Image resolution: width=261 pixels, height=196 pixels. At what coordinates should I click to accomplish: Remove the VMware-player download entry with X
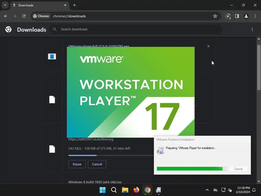point(208,46)
